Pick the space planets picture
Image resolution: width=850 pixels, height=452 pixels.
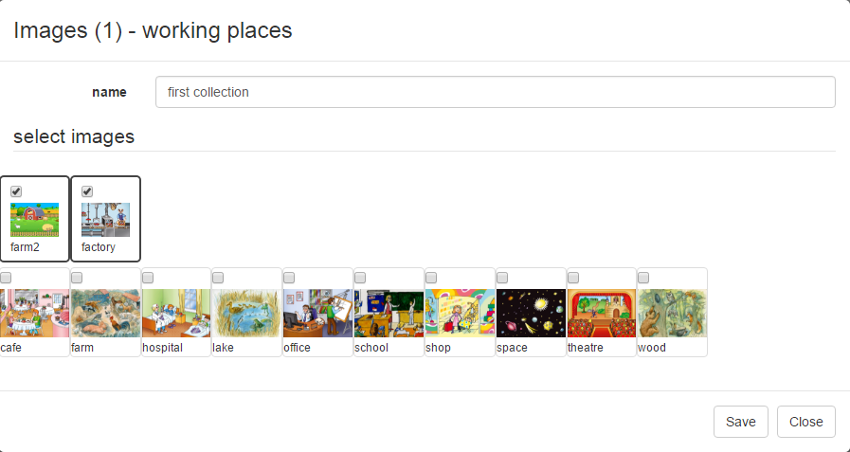[x=531, y=313]
